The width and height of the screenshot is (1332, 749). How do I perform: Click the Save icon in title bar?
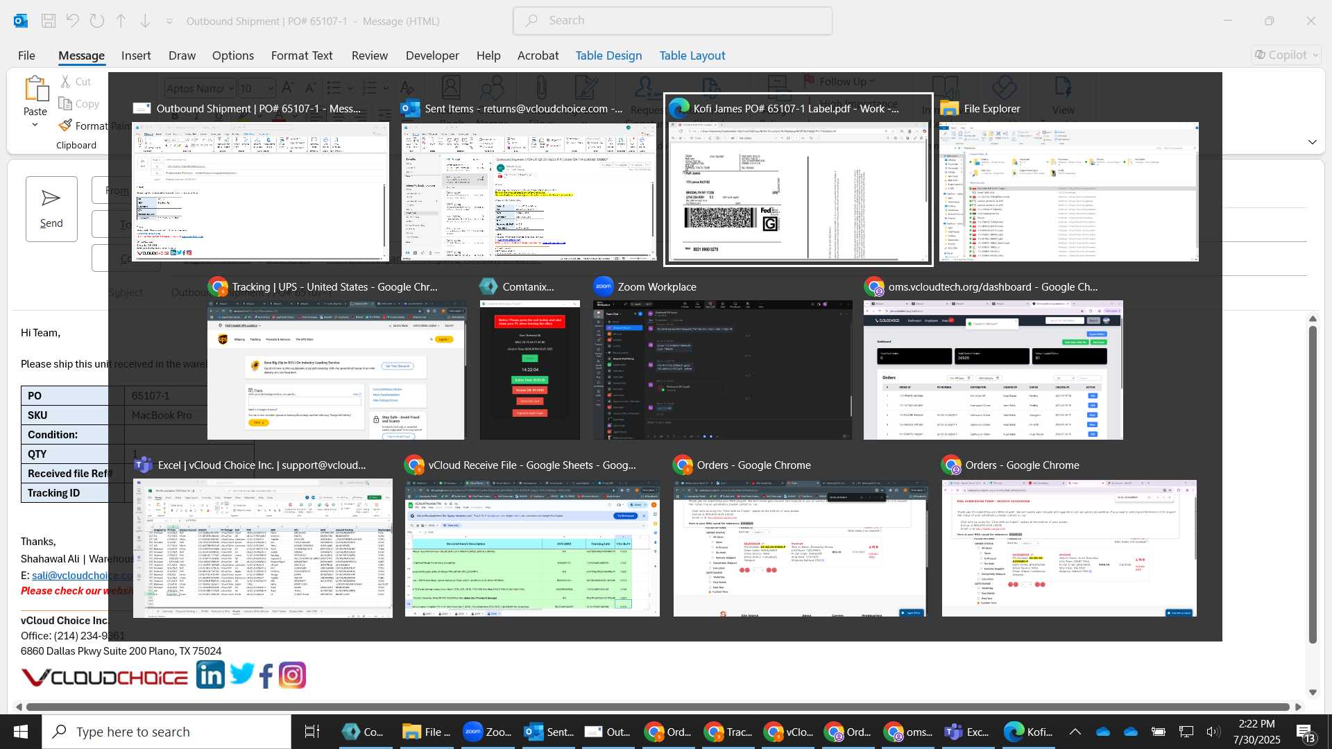[x=49, y=21]
